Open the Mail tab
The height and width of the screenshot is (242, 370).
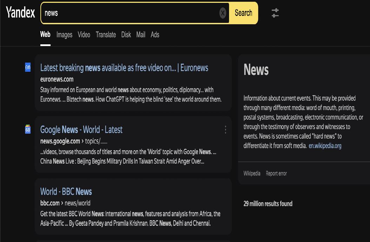tap(141, 35)
